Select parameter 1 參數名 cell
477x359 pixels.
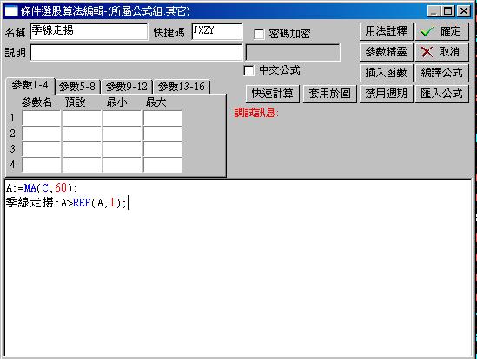41,118
